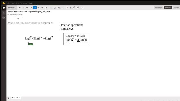Open the pen color picker
180x101 pixels.
click(55, 8)
